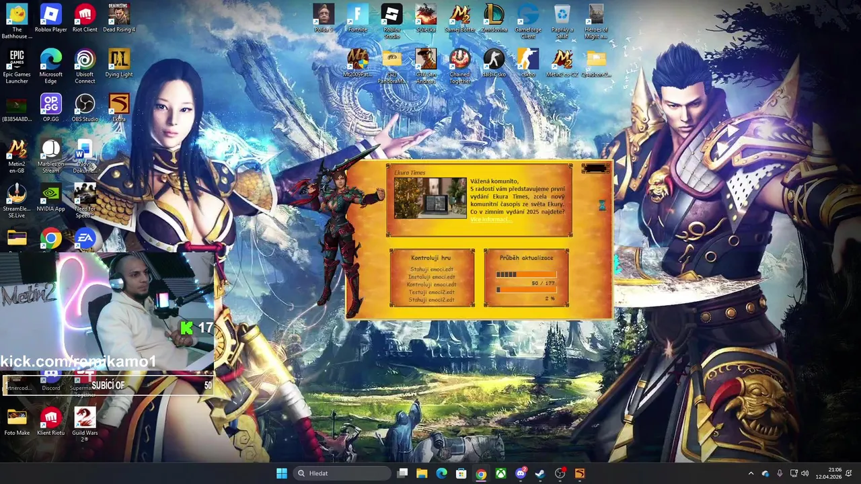
Task: Select Ekura desktop shortcut
Action: [x=119, y=108]
